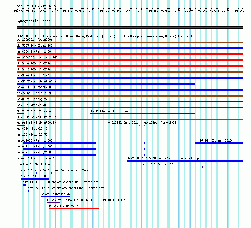
Task: Click nsv820870 (Ju2010) label
Action: 36,176
